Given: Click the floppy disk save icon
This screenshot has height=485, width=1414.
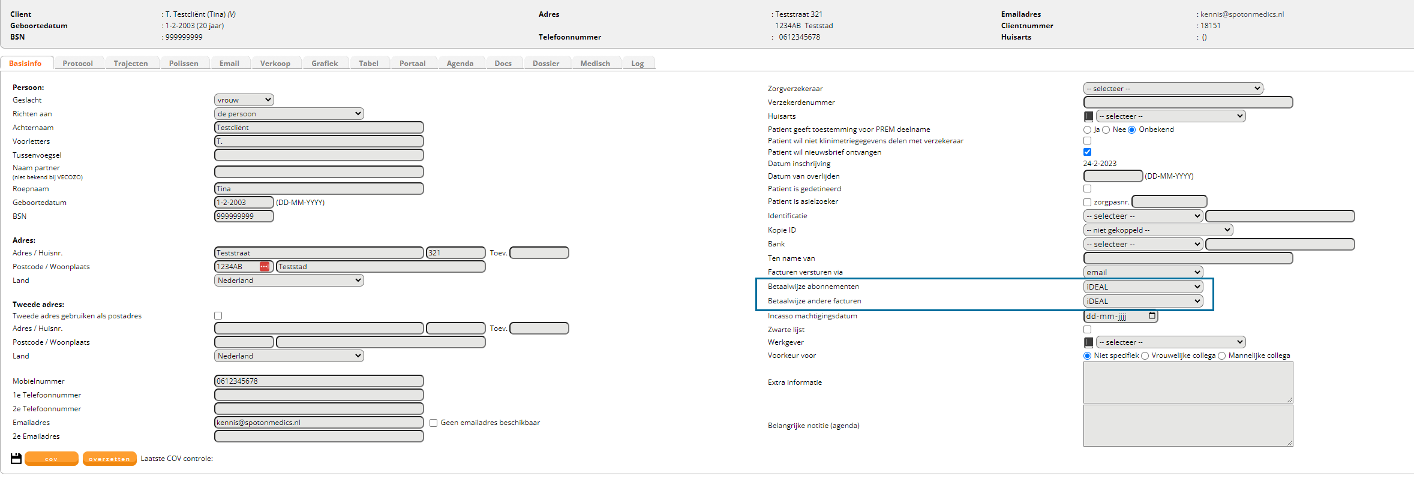Looking at the screenshot, I should [16, 459].
